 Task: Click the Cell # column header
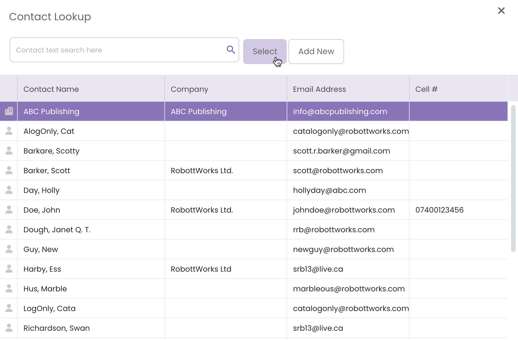pyautogui.click(x=459, y=89)
